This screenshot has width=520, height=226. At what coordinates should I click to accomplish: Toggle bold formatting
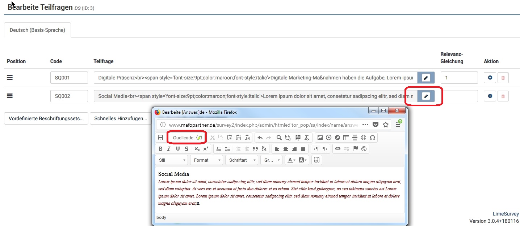(161, 149)
